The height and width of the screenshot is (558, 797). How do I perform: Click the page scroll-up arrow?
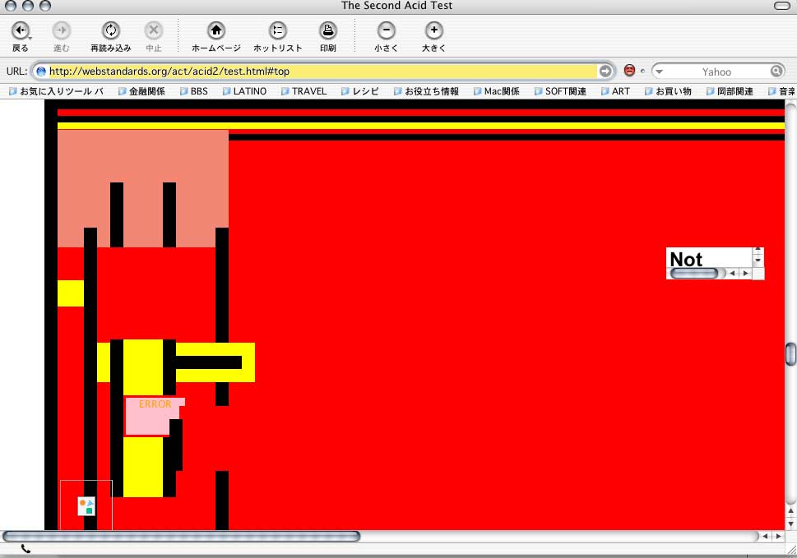coord(791,511)
